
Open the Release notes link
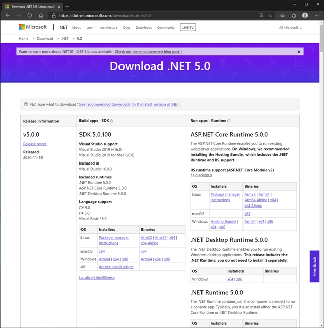point(35,144)
